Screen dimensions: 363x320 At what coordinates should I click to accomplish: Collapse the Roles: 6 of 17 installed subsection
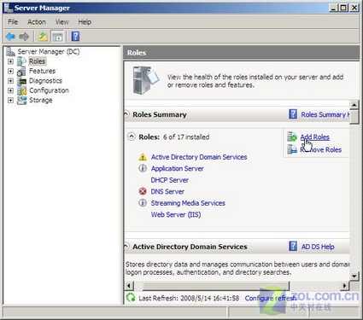tap(132, 137)
